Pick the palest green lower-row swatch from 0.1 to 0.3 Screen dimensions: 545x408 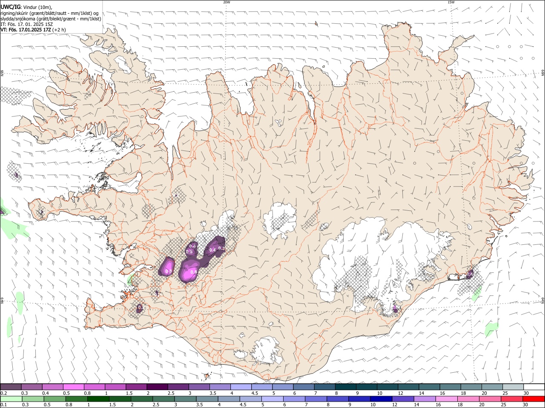(11, 399)
